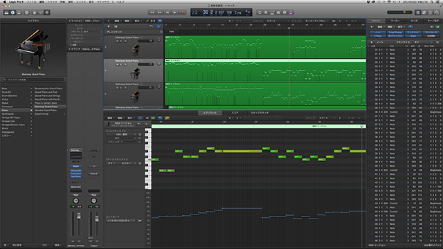Toggle list editor green MIDI Out button

[x=437, y=26]
